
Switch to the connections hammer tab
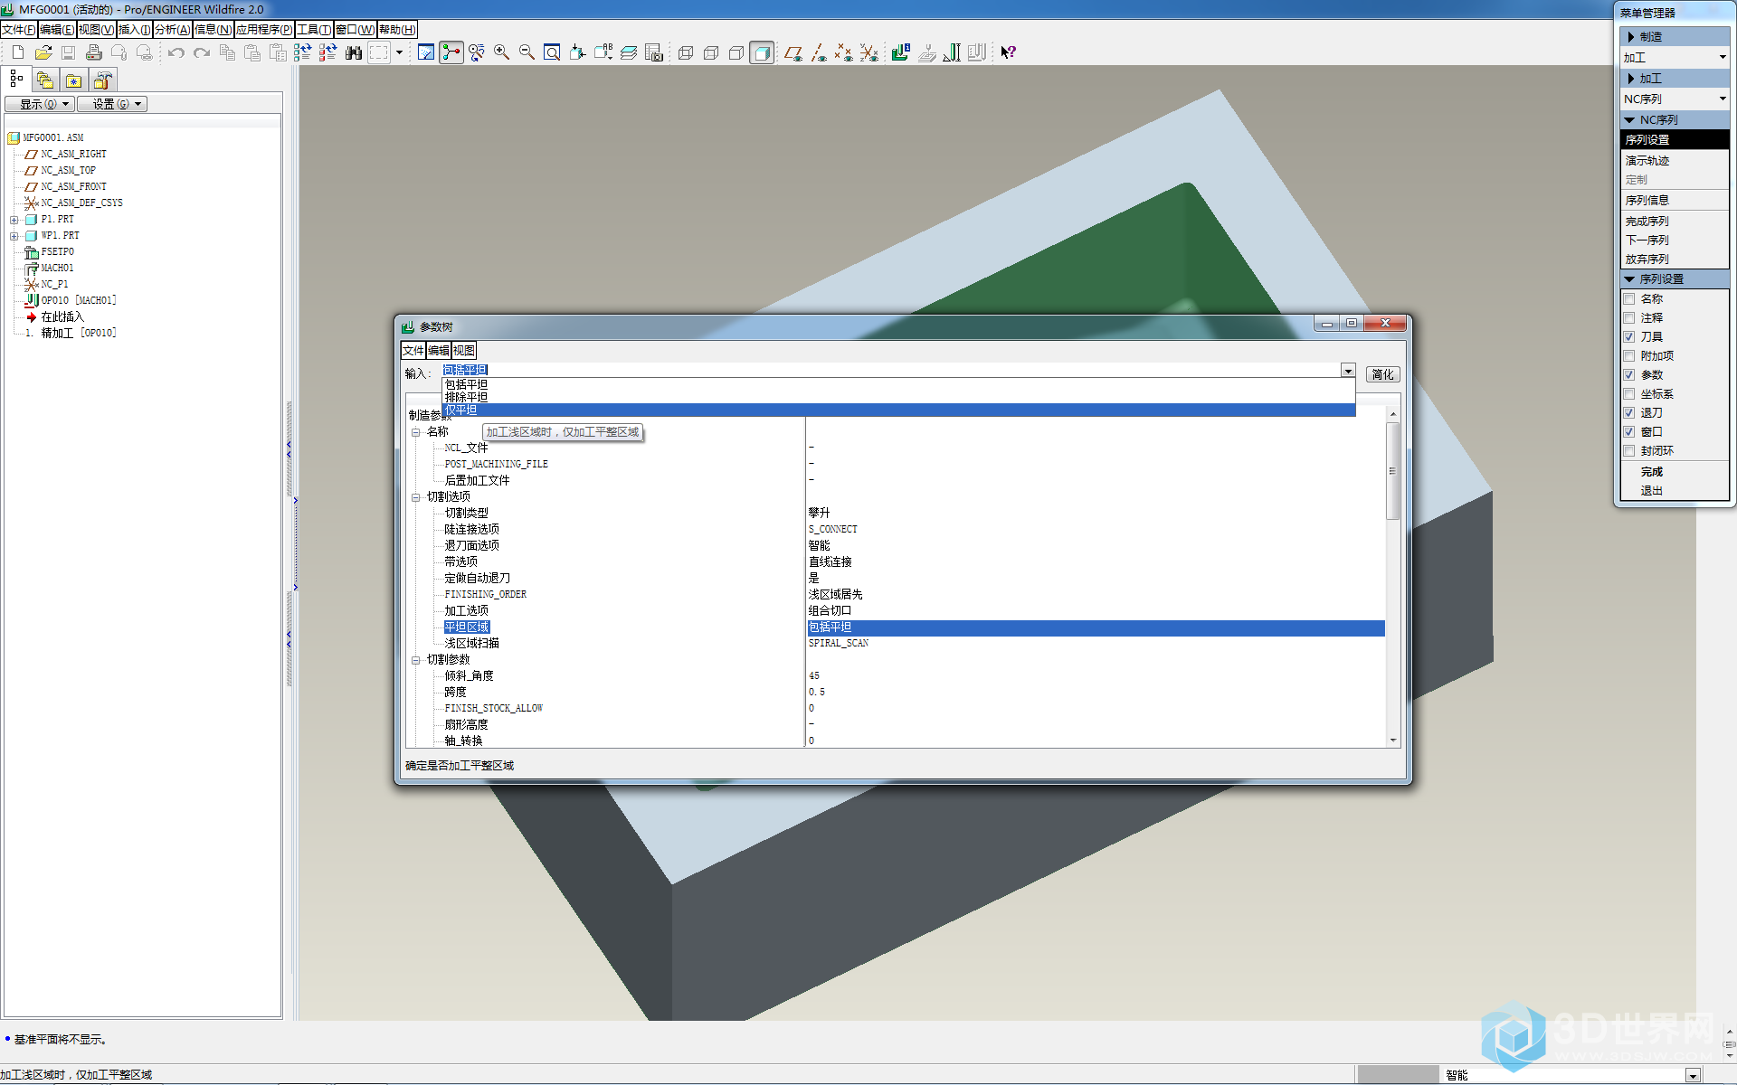[103, 80]
